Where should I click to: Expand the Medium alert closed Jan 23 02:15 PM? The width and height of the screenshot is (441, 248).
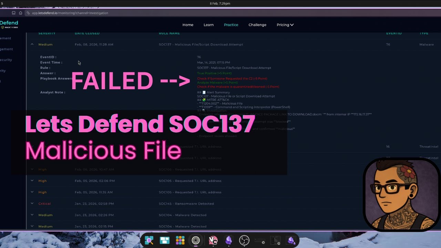[x=32, y=226]
